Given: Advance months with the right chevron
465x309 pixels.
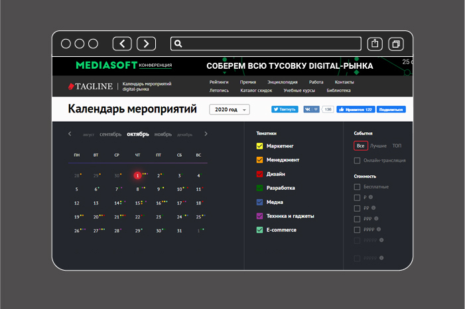Looking at the screenshot, I should (x=206, y=134).
